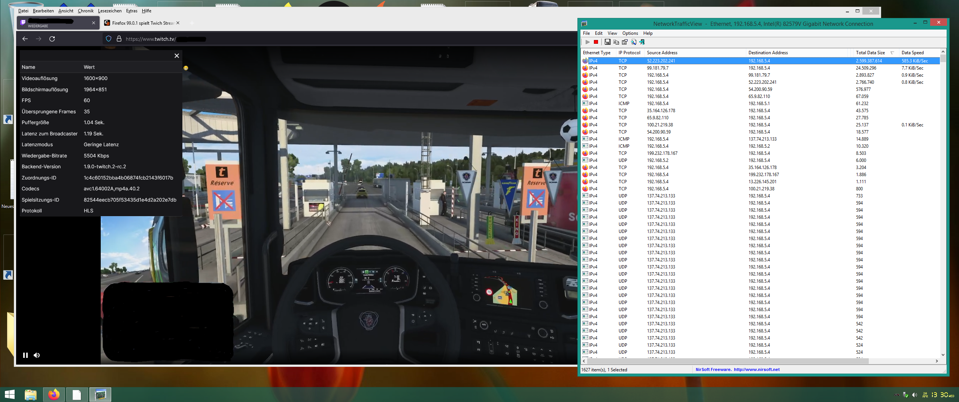Open the File menu in NetworkTrafficView
959x402 pixels.
coord(586,33)
